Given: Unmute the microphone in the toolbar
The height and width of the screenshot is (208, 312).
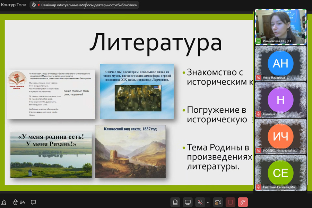Looking at the screenshot, I should pyautogui.click(x=200, y=202).
